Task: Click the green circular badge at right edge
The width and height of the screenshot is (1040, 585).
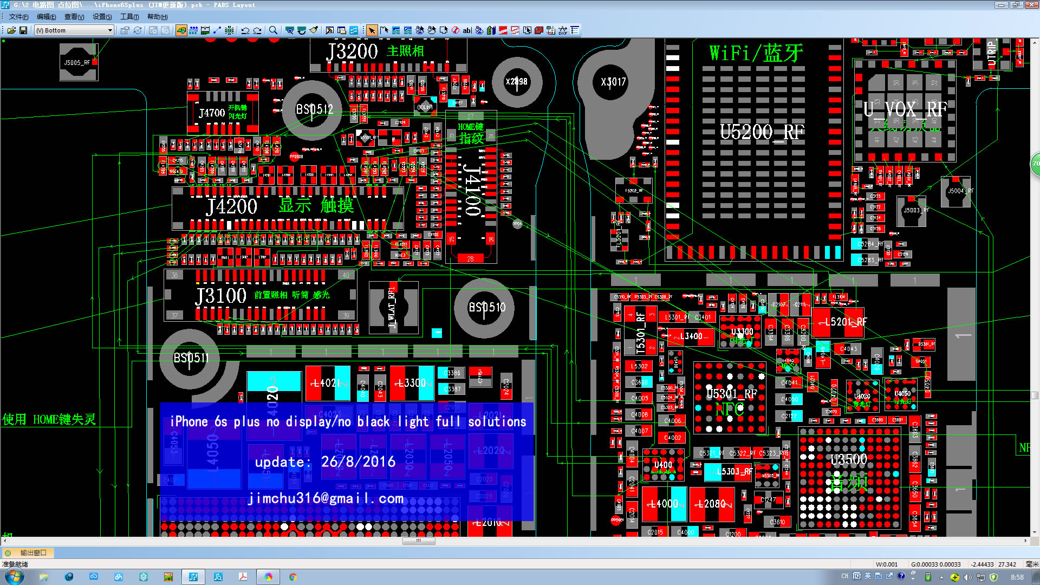Action: pyautogui.click(x=1035, y=164)
